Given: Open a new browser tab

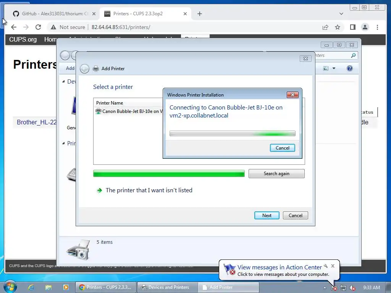Looking at the screenshot, I should pyautogui.click(x=199, y=14).
